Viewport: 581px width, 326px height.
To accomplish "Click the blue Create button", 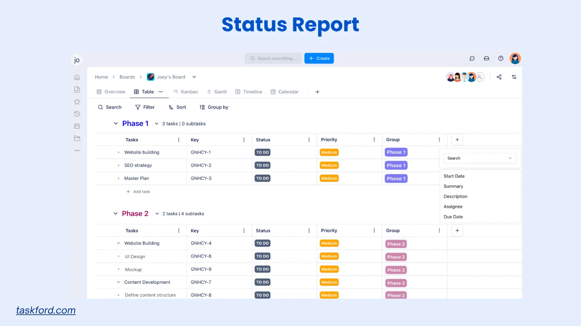I will [319, 58].
